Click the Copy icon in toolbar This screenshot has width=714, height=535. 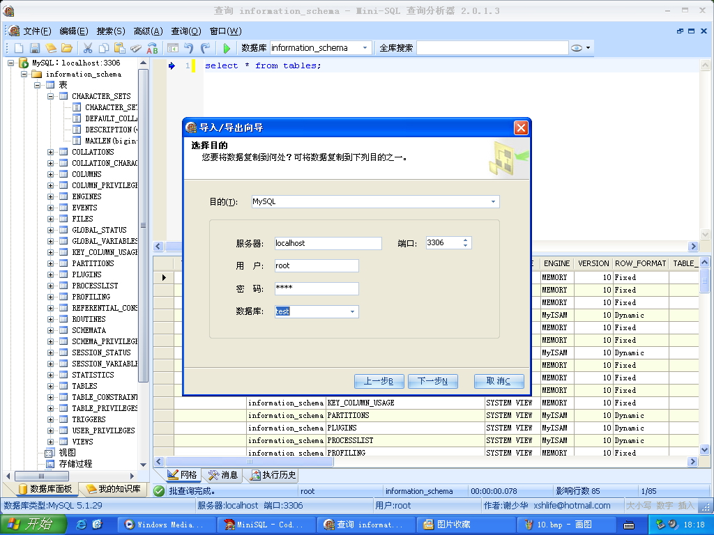click(x=104, y=48)
